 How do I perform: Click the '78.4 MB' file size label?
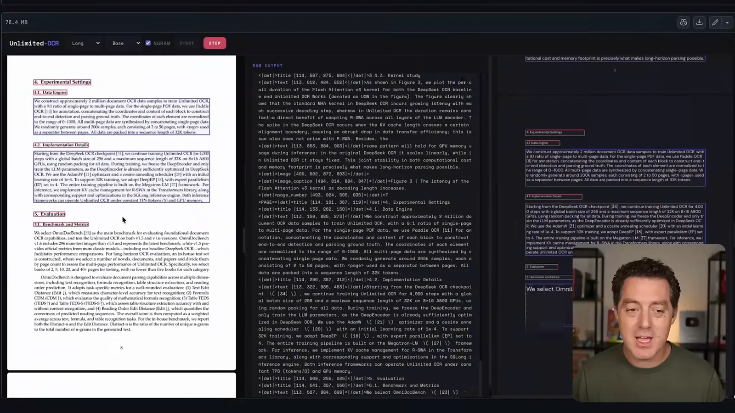(x=17, y=22)
